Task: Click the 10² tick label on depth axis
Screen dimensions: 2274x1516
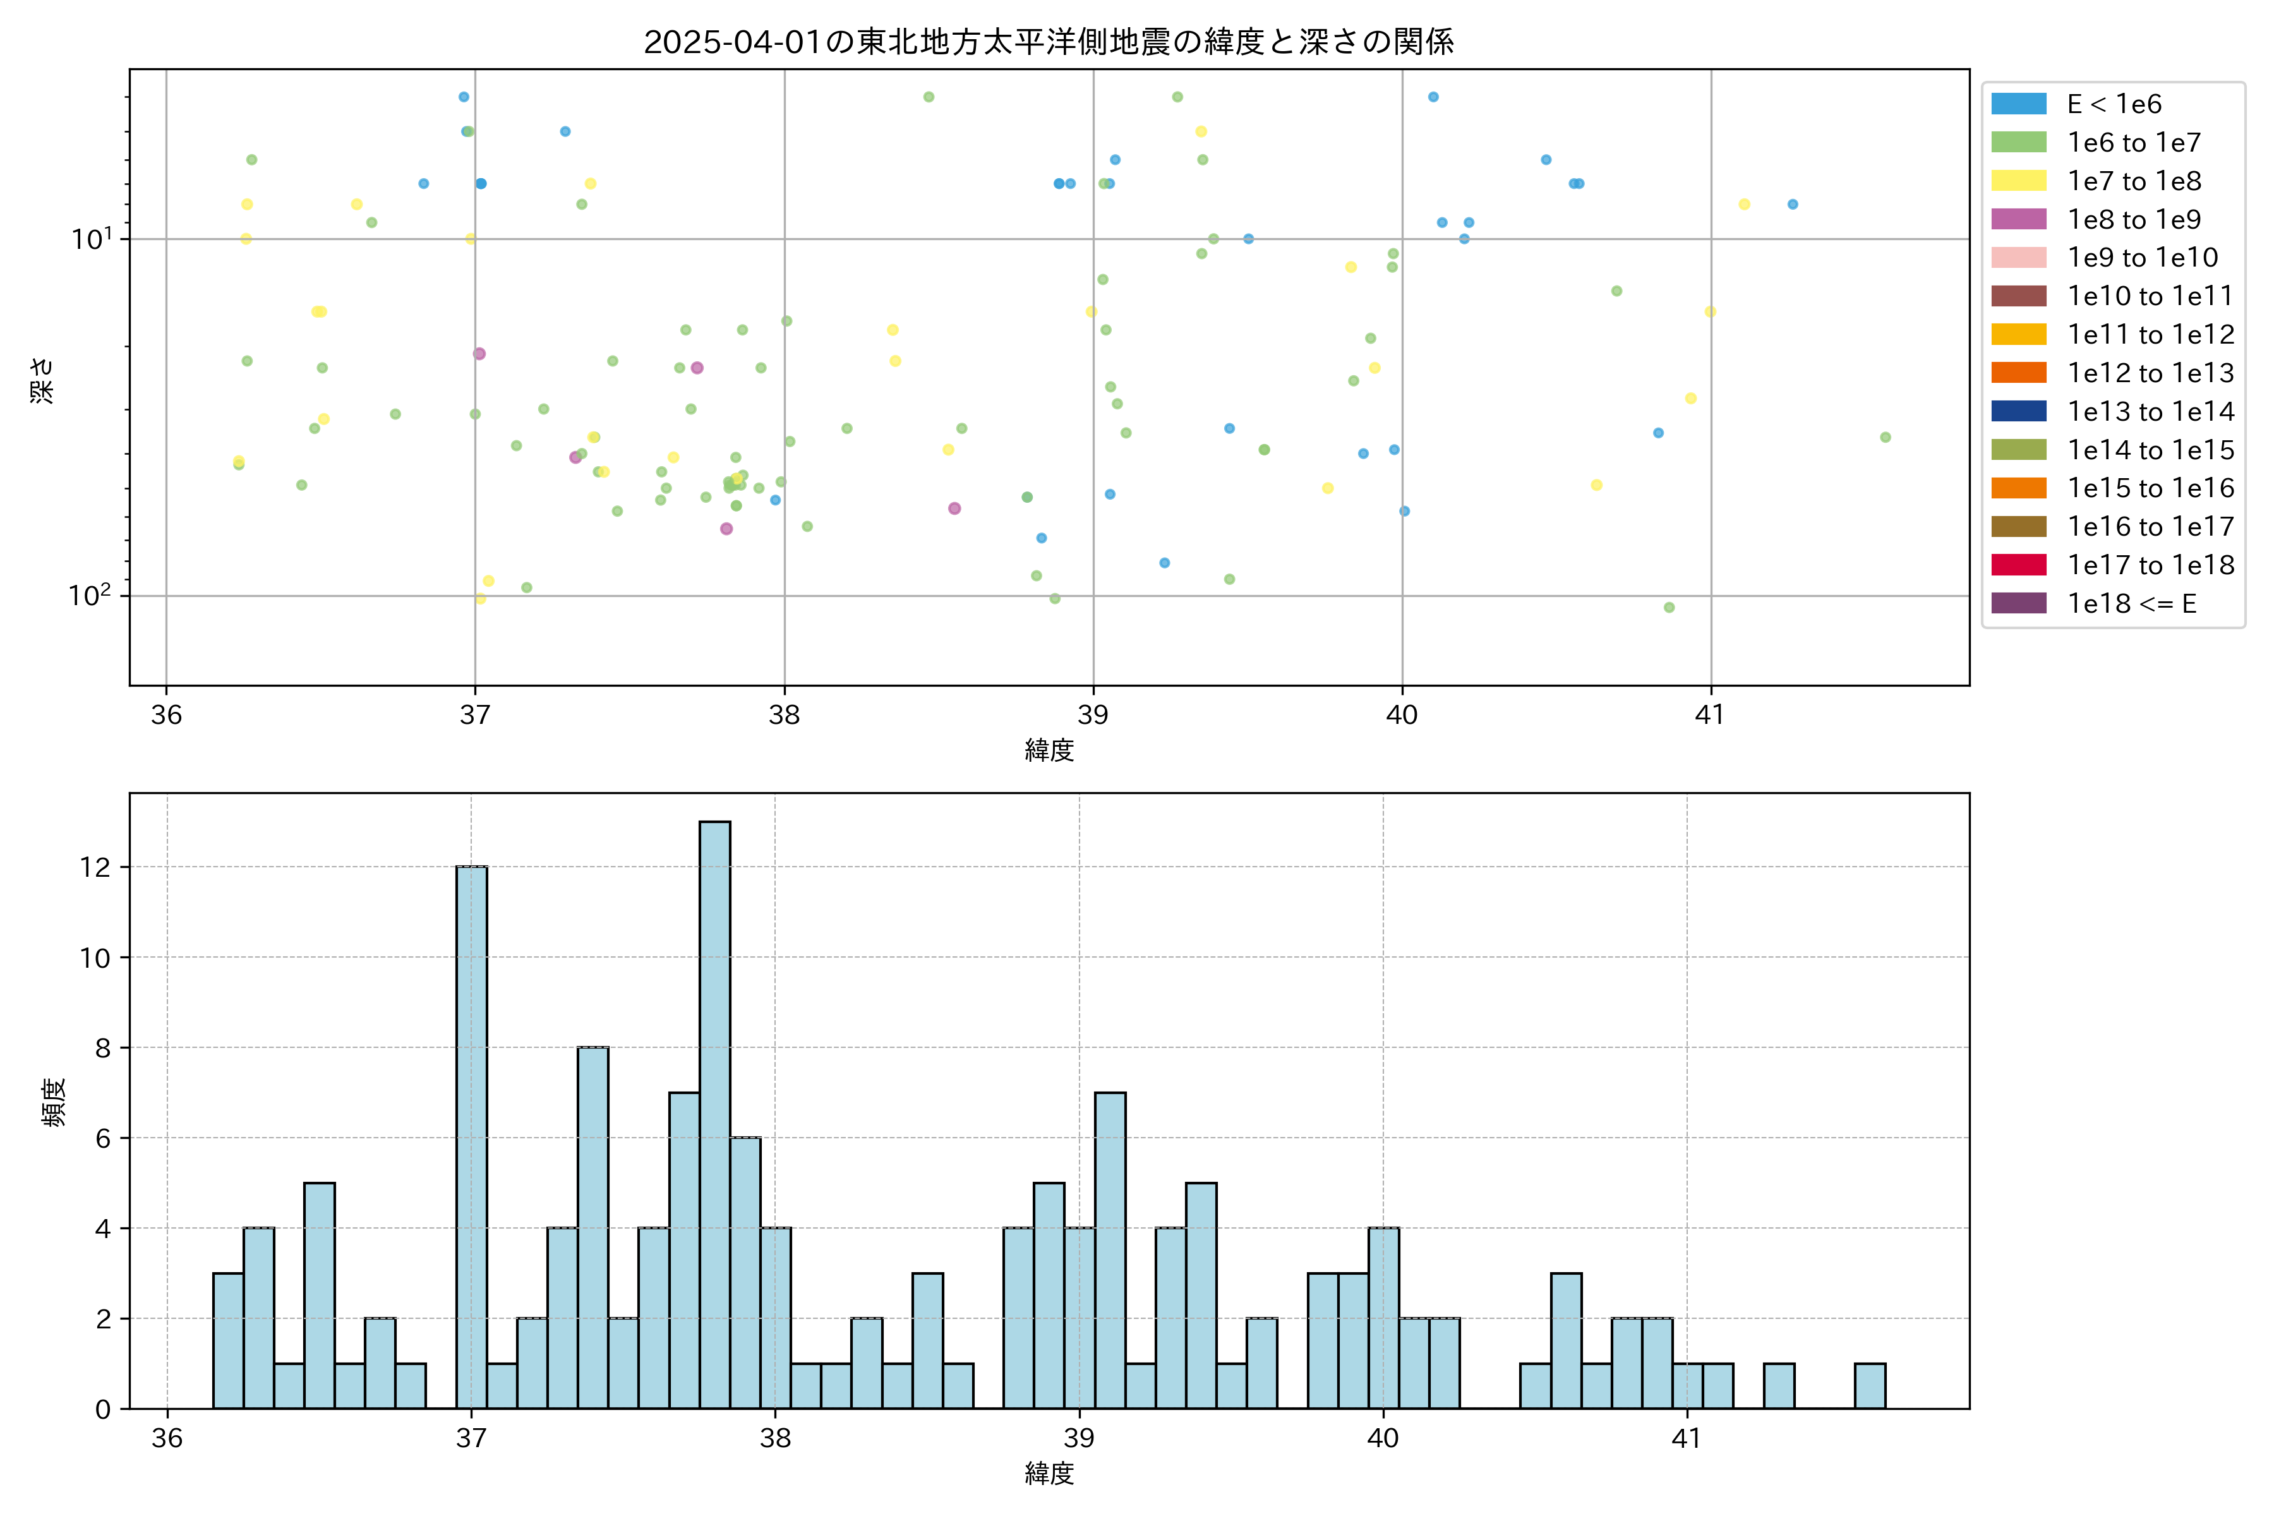Action: pyautogui.click(x=90, y=596)
